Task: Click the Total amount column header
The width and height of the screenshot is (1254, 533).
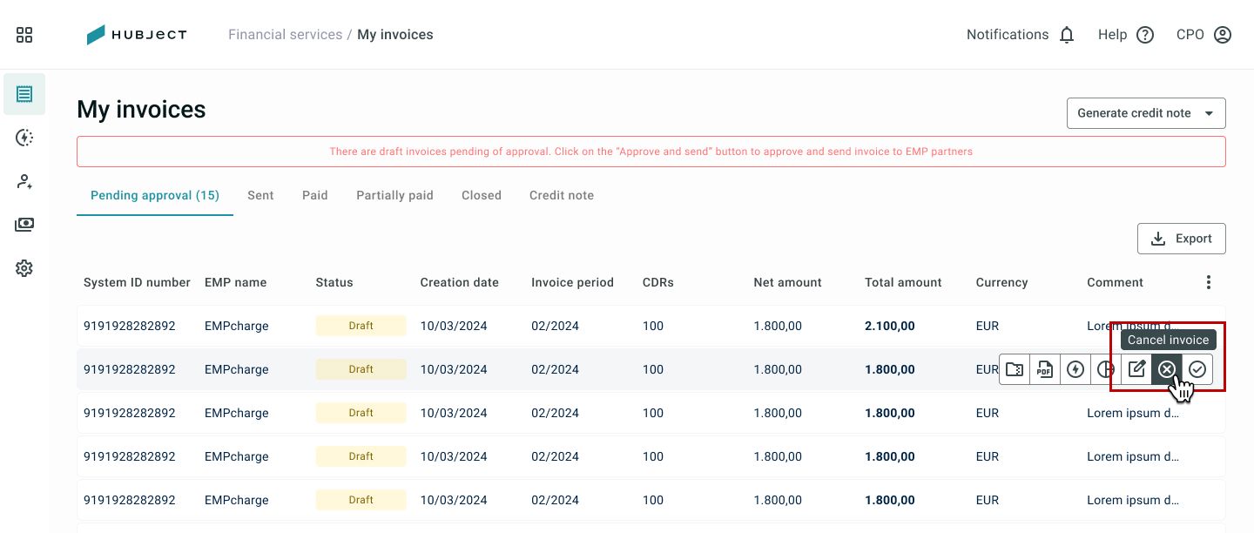Action: 903,282
